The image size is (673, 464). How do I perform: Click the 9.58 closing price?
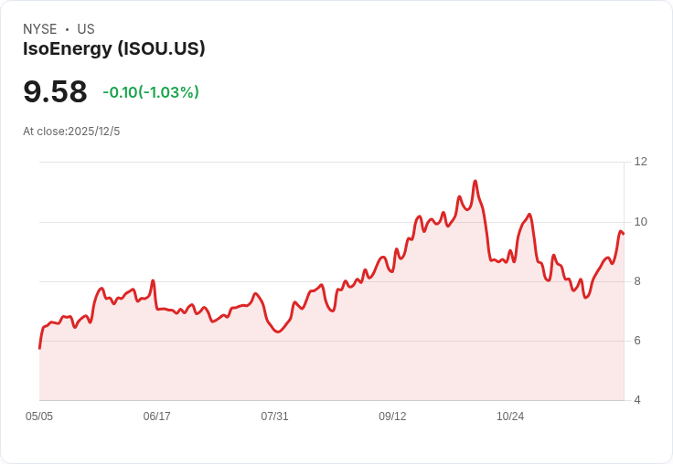[55, 91]
